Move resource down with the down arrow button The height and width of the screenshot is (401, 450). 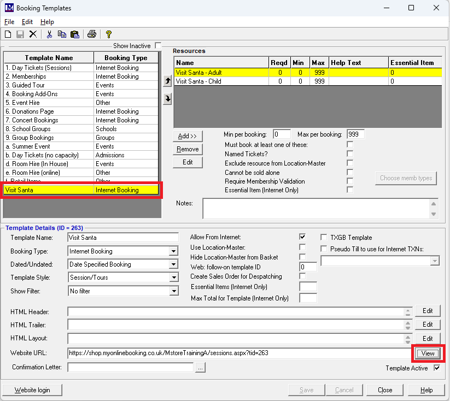click(x=167, y=98)
